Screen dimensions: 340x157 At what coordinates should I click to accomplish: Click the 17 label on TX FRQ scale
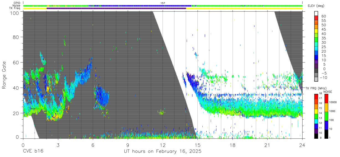click(x=321, y=99)
